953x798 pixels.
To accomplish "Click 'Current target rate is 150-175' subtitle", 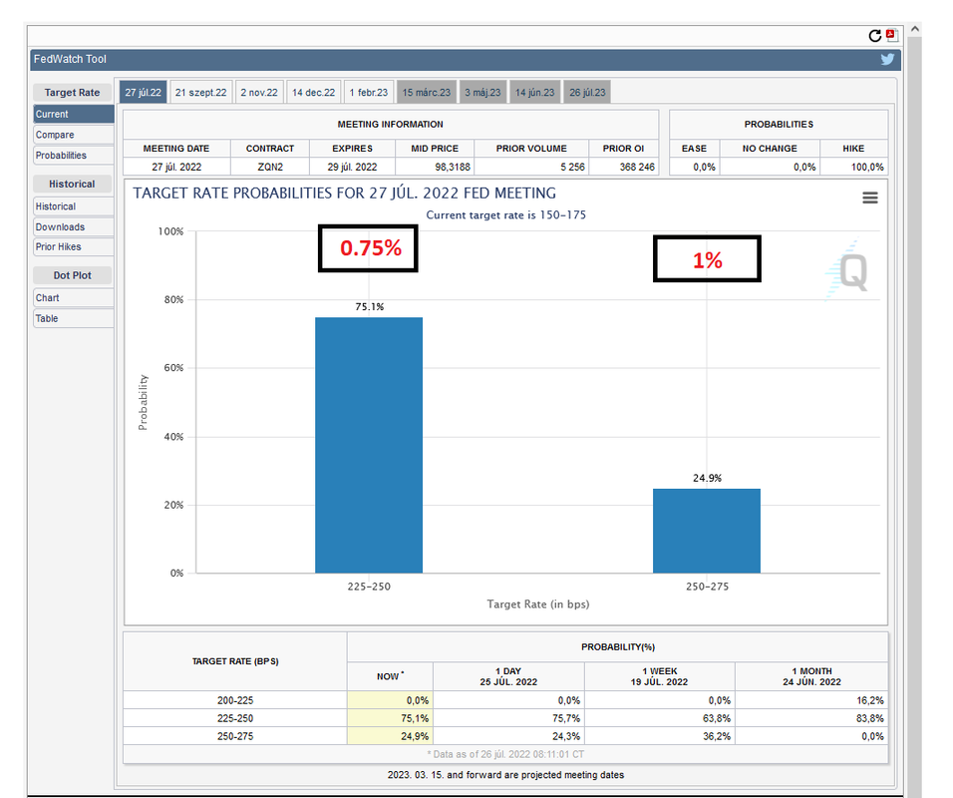I will point(505,214).
